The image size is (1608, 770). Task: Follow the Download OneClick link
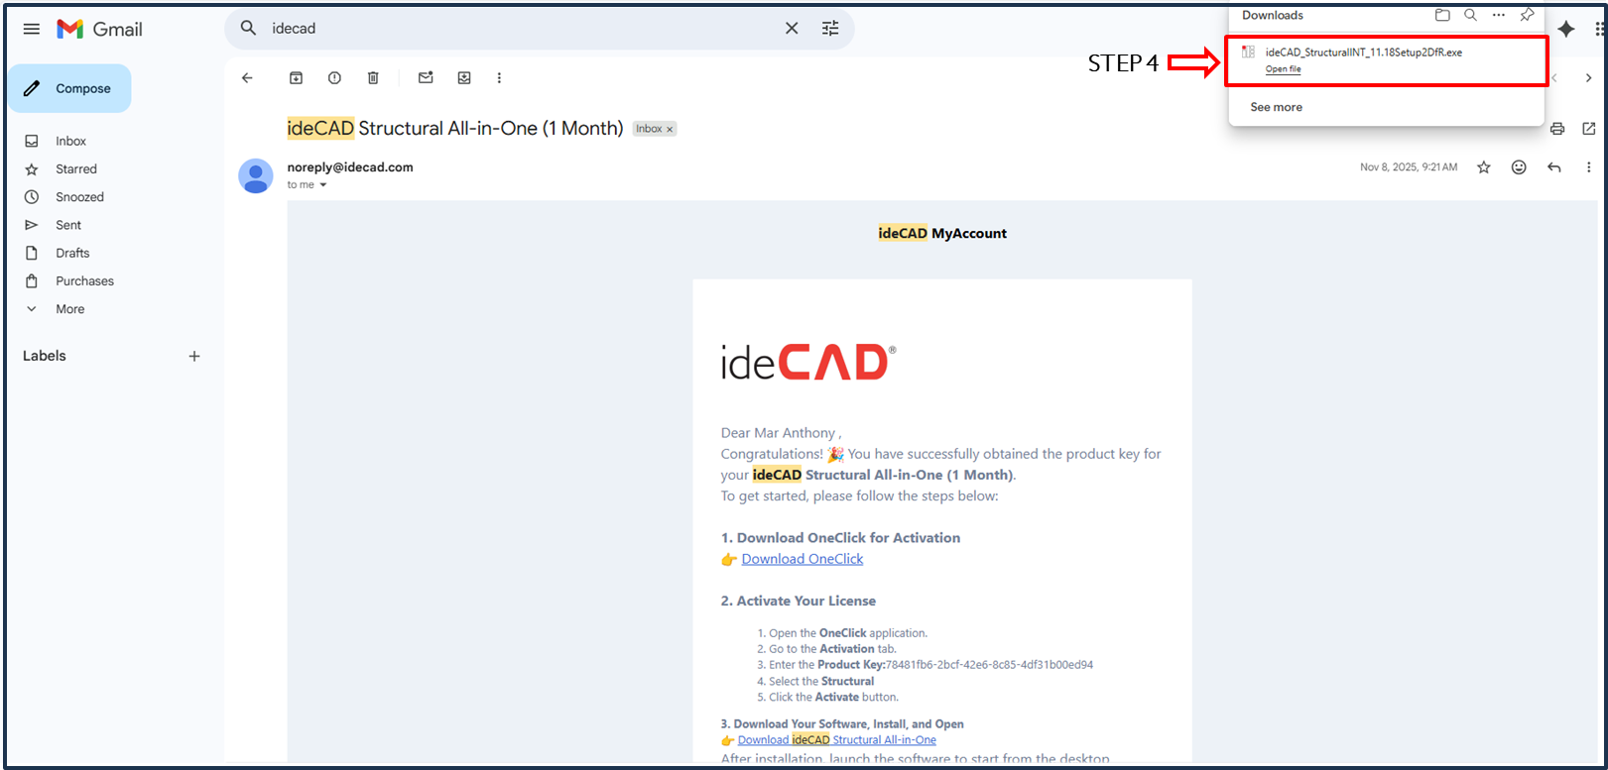803,559
